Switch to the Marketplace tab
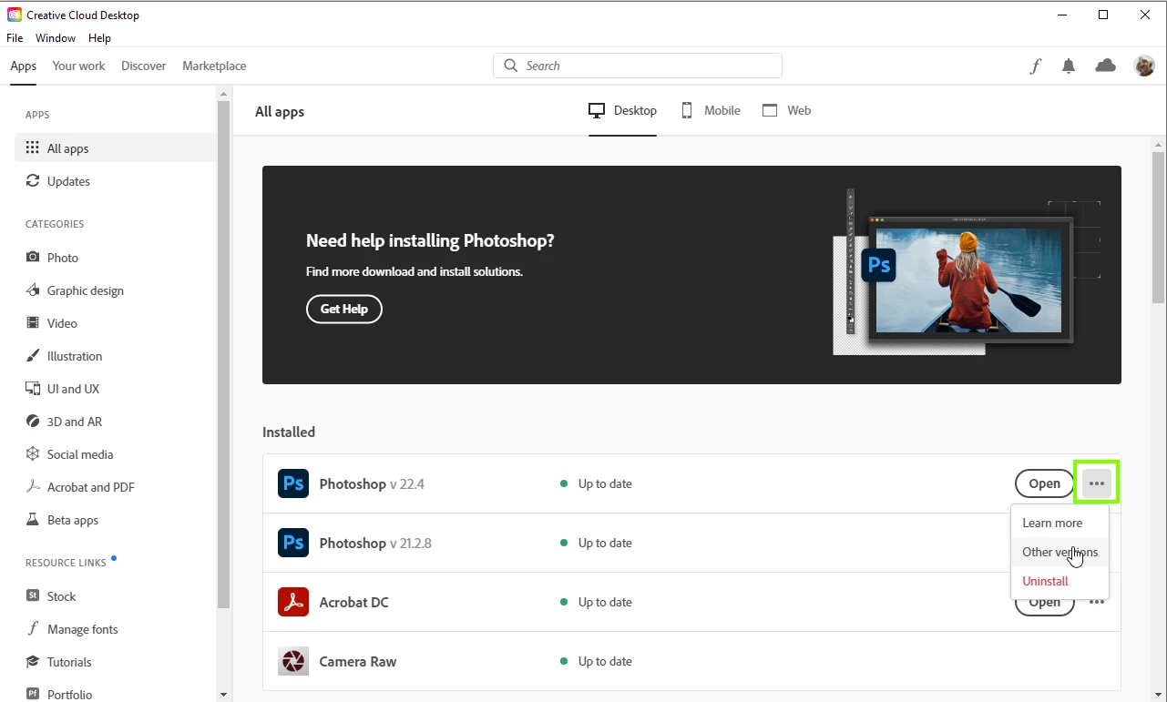Image resolution: width=1167 pixels, height=702 pixels. tap(214, 66)
